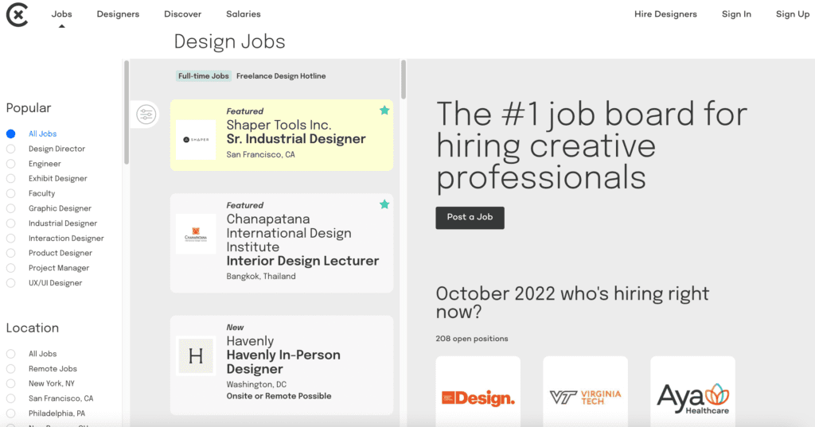Click the left sidebar filter scrollbar
Image resolution: width=815 pixels, height=427 pixels.
(127, 112)
